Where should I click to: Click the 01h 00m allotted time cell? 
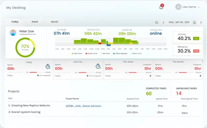pos(132,112)
